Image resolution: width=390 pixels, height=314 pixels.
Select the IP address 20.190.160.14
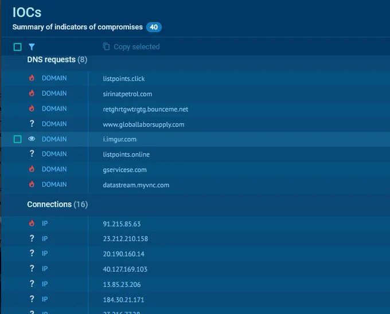[x=124, y=254]
